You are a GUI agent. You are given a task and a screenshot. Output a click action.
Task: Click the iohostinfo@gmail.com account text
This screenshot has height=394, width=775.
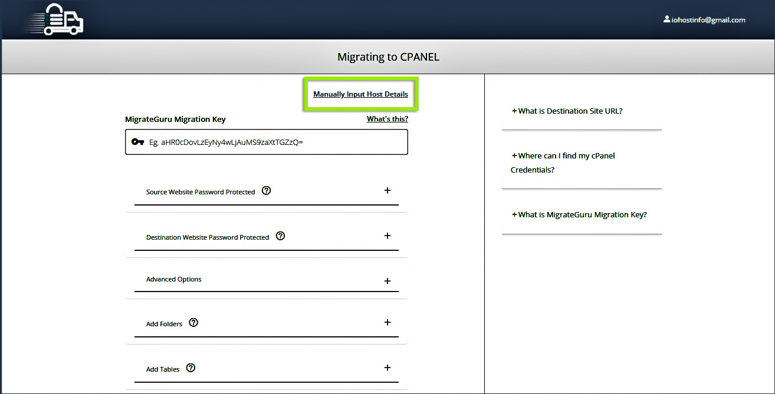coord(708,19)
